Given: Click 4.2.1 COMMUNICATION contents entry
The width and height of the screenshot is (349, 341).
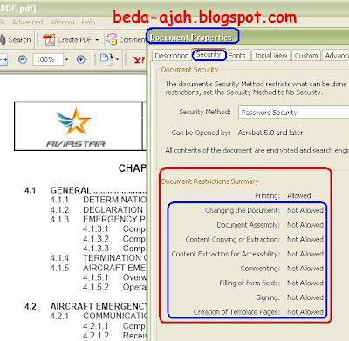Looking at the screenshot, I should (x=99, y=316).
